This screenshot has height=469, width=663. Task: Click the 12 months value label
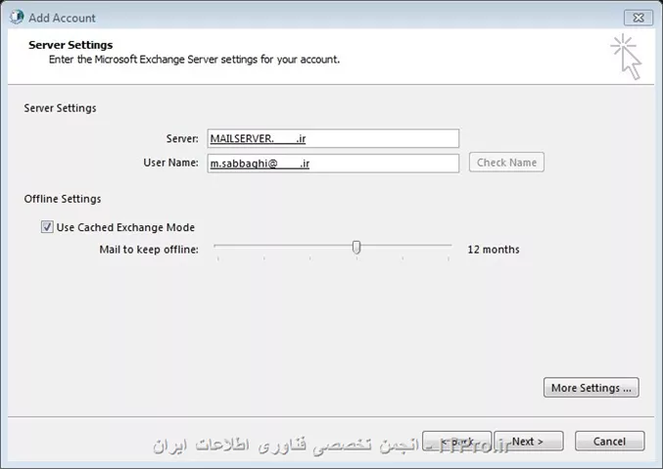click(494, 250)
